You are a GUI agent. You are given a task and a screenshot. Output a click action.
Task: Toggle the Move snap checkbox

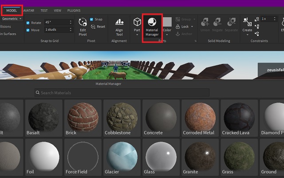click(28, 30)
